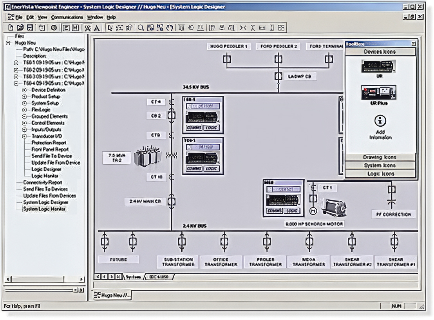Select the LAGWP CB breaker symbol
Image resolution: width=434 pixels, height=320 pixels.
pos(278,76)
